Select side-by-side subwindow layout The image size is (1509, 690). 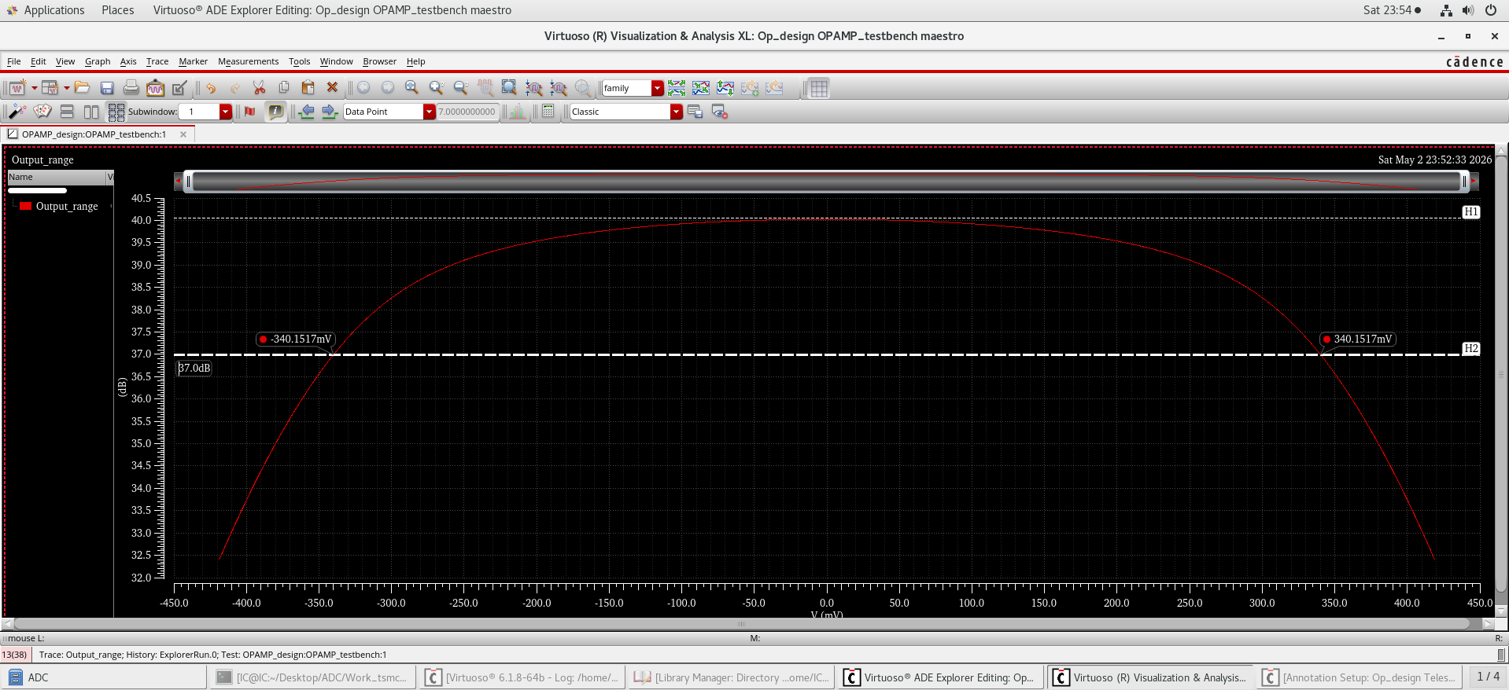coord(91,112)
